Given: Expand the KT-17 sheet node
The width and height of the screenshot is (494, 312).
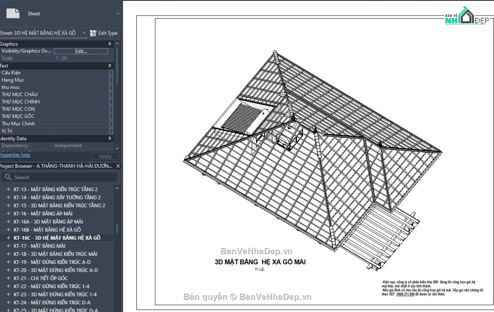Looking at the screenshot, I should (x=8, y=246).
